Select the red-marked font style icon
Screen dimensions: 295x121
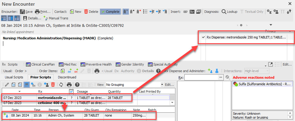(139, 12)
